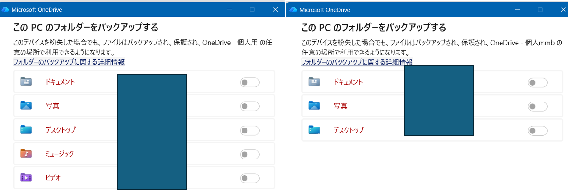The width and height of the screenshot is (568, 193).
Task: Open フォルダーのバックアップに関する詳細情報 link in left window
Action: tap(69, 62)
